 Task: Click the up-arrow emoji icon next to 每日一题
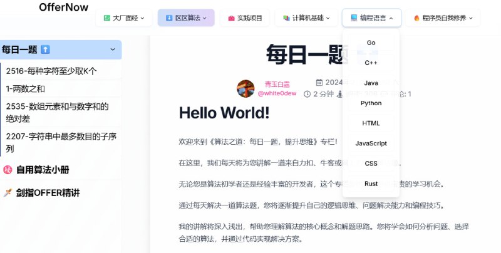click(45, 49)
